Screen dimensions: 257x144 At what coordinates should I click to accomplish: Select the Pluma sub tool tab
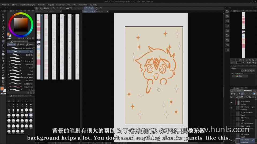[x=12, y=45]
